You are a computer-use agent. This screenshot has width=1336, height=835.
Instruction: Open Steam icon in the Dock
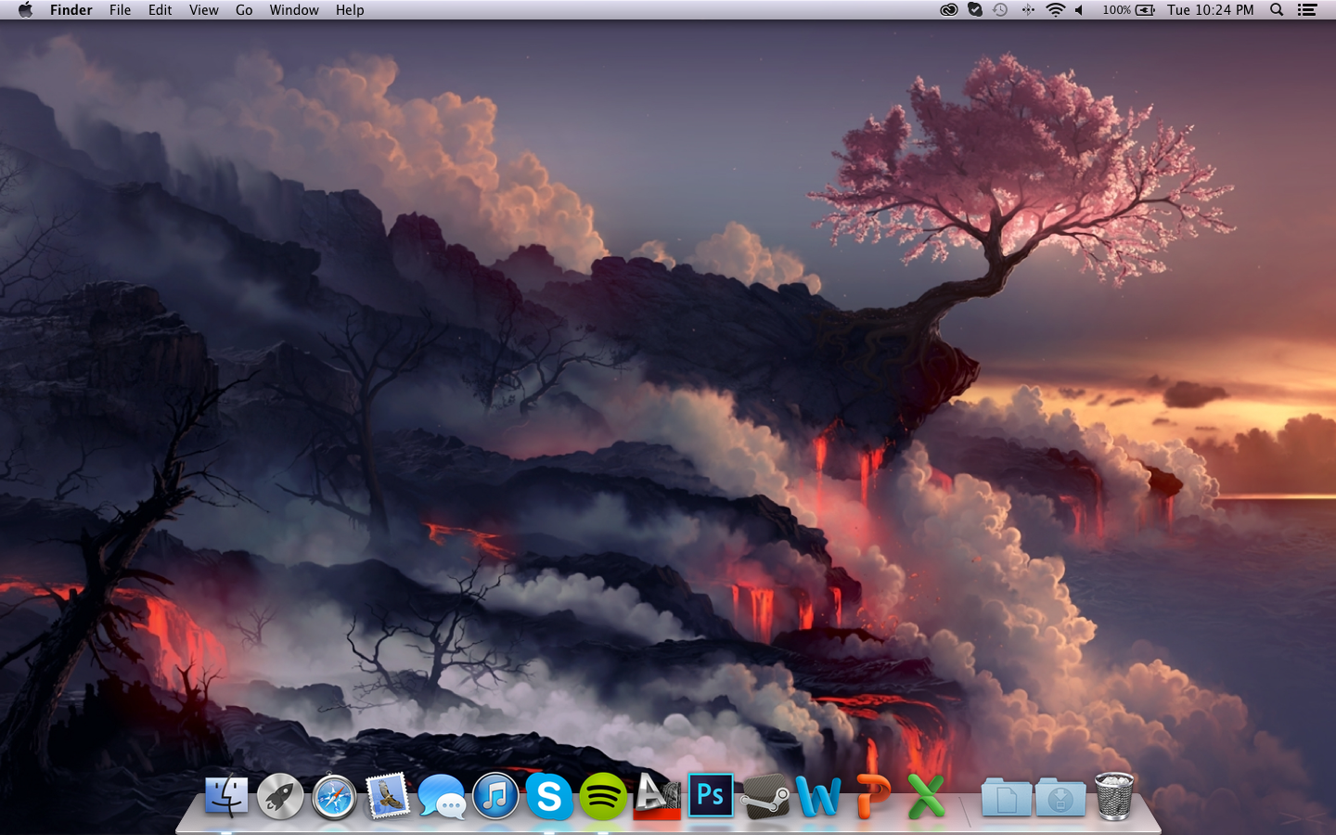[765, 797]
